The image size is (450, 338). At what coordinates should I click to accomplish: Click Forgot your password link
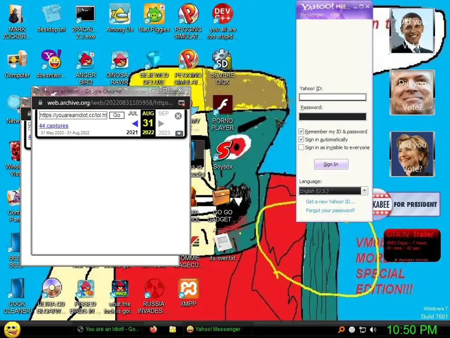pyautogui.click(x=330, y=210)
